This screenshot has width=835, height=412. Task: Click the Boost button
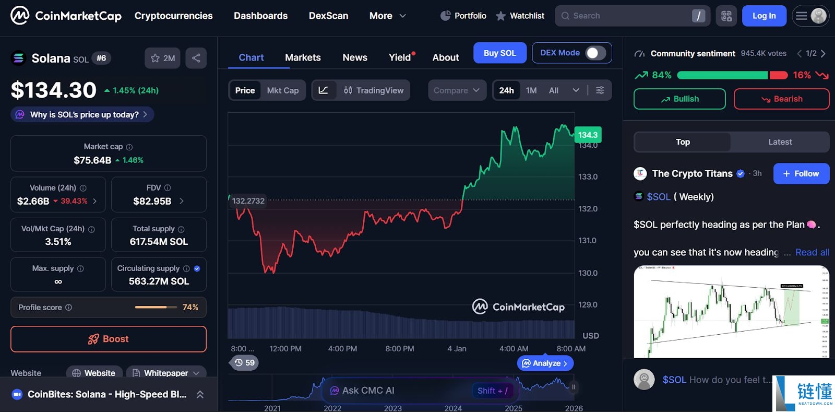coord(109,339)
